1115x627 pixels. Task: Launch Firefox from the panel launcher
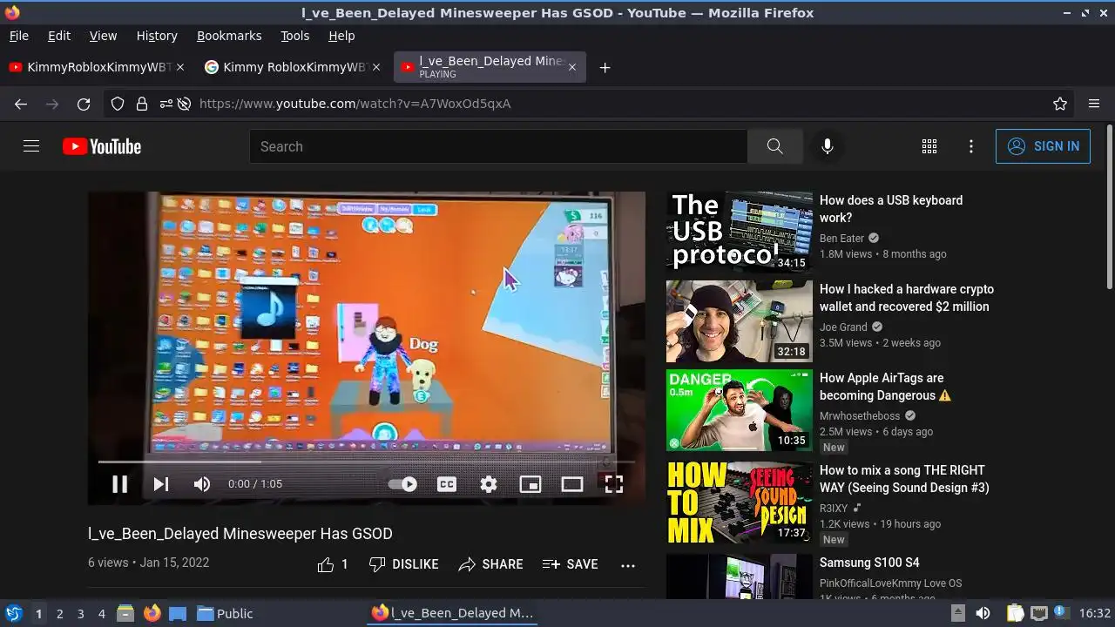pos(152,613)
